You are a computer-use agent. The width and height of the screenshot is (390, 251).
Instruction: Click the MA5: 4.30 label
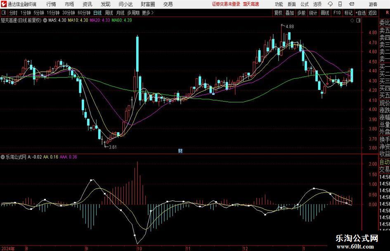[x=57, y=20]
